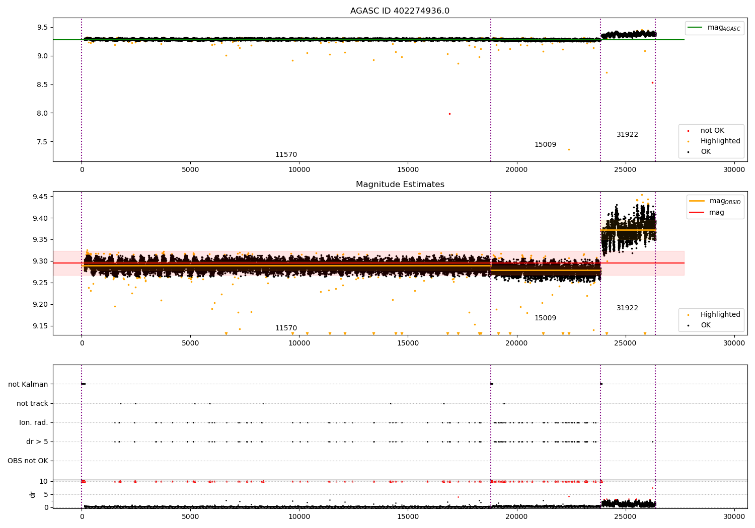The image size is (755, 528).
Task: Click the 'AGASC ID 402274936.0' plot title
Action: [400, 11]
